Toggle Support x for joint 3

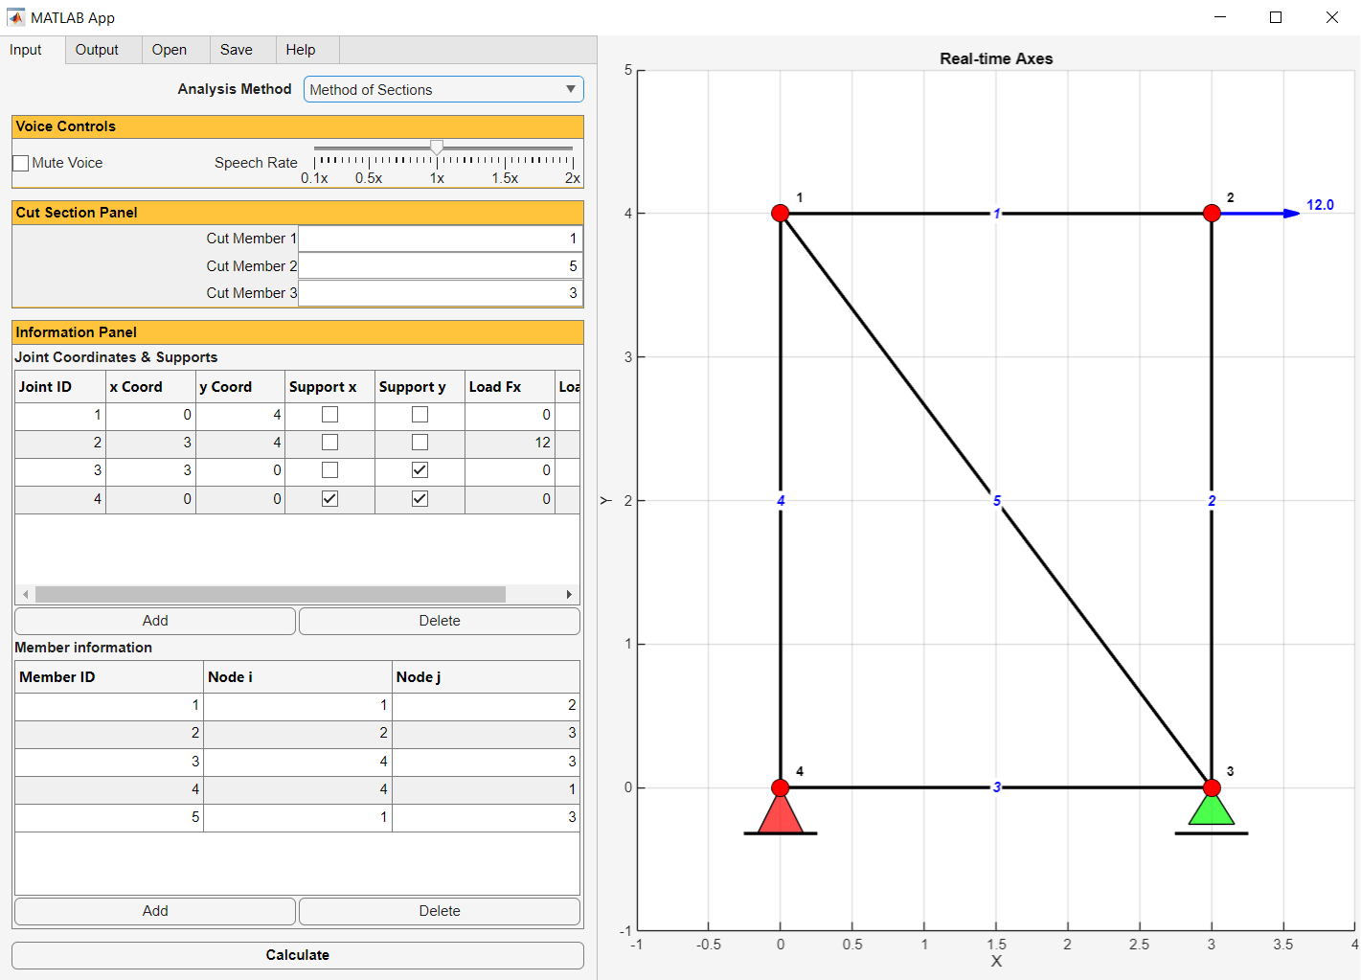tap(329, 470)
